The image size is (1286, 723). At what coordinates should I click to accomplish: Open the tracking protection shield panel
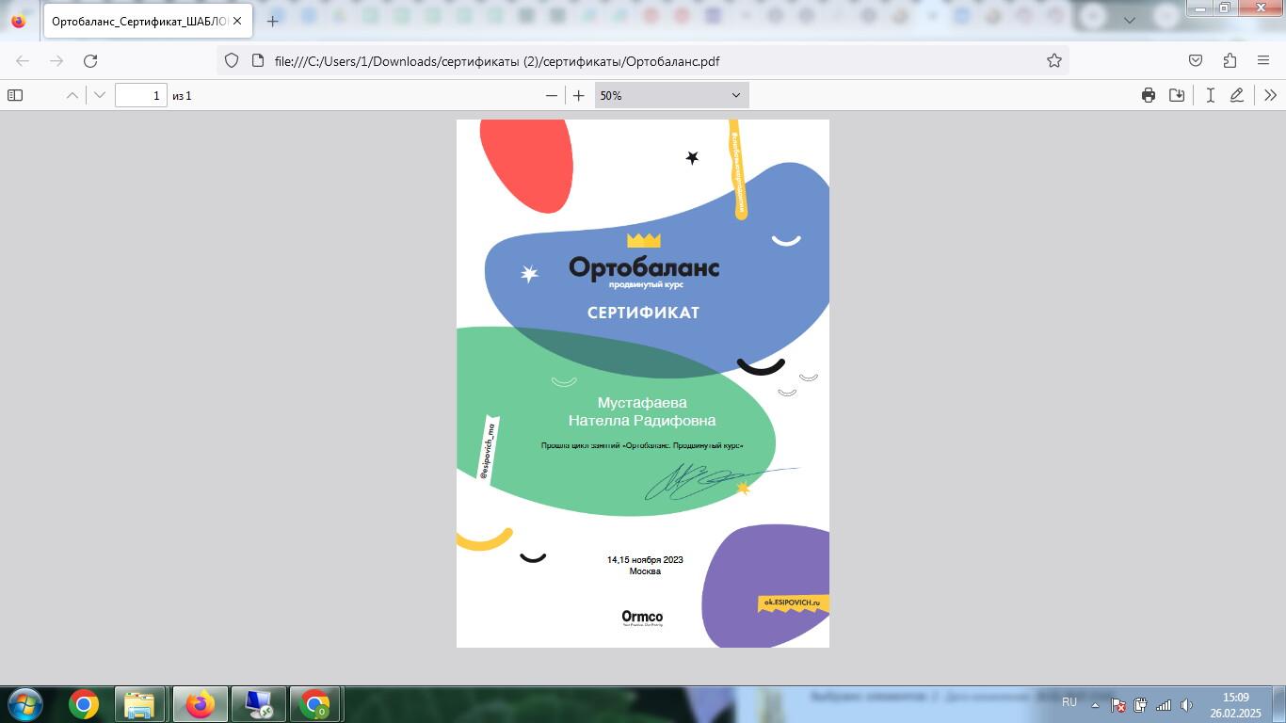tap(232, 60)
